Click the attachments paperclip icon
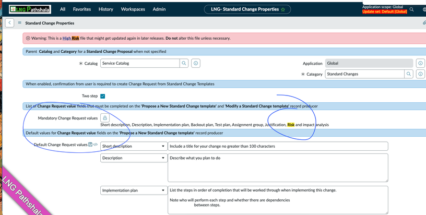426x215 pixels. pos(424,23)
